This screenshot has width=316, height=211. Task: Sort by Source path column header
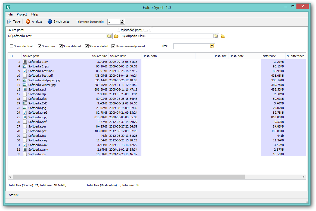click(x=49, y=56)
